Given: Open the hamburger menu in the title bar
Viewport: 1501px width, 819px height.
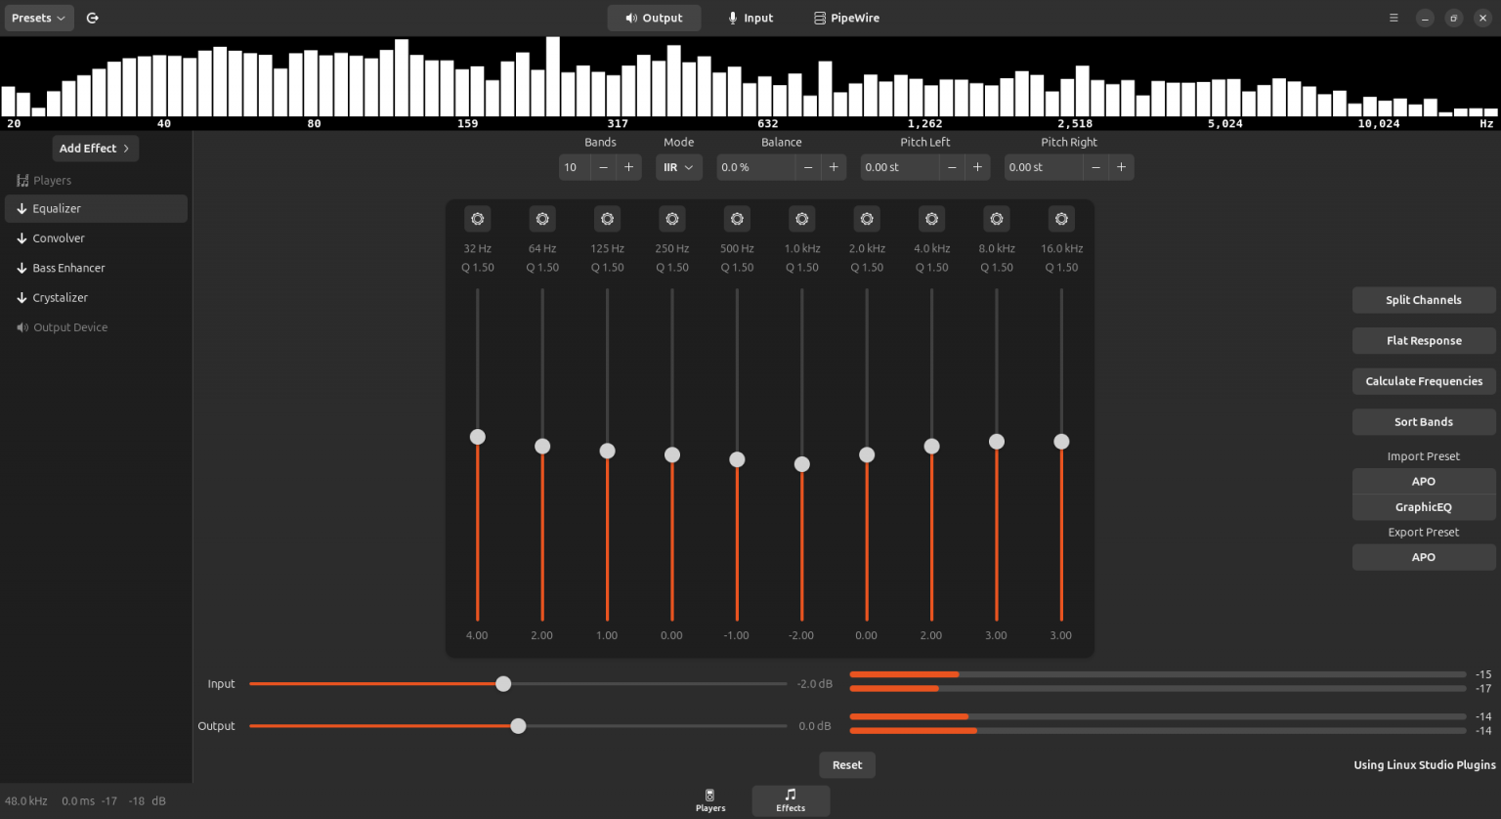Looking at the screenshot, I should [x=1394, y=18].
